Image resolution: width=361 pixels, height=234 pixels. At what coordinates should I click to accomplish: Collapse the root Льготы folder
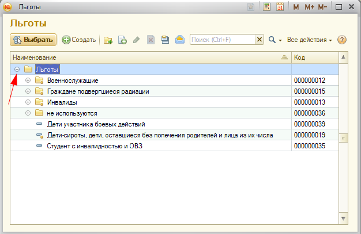(x=17, y=70)
